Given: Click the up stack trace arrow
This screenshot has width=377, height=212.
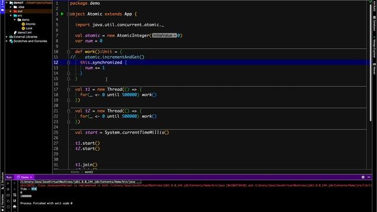Looking at the screenshot, I should [x=14, y=183].
